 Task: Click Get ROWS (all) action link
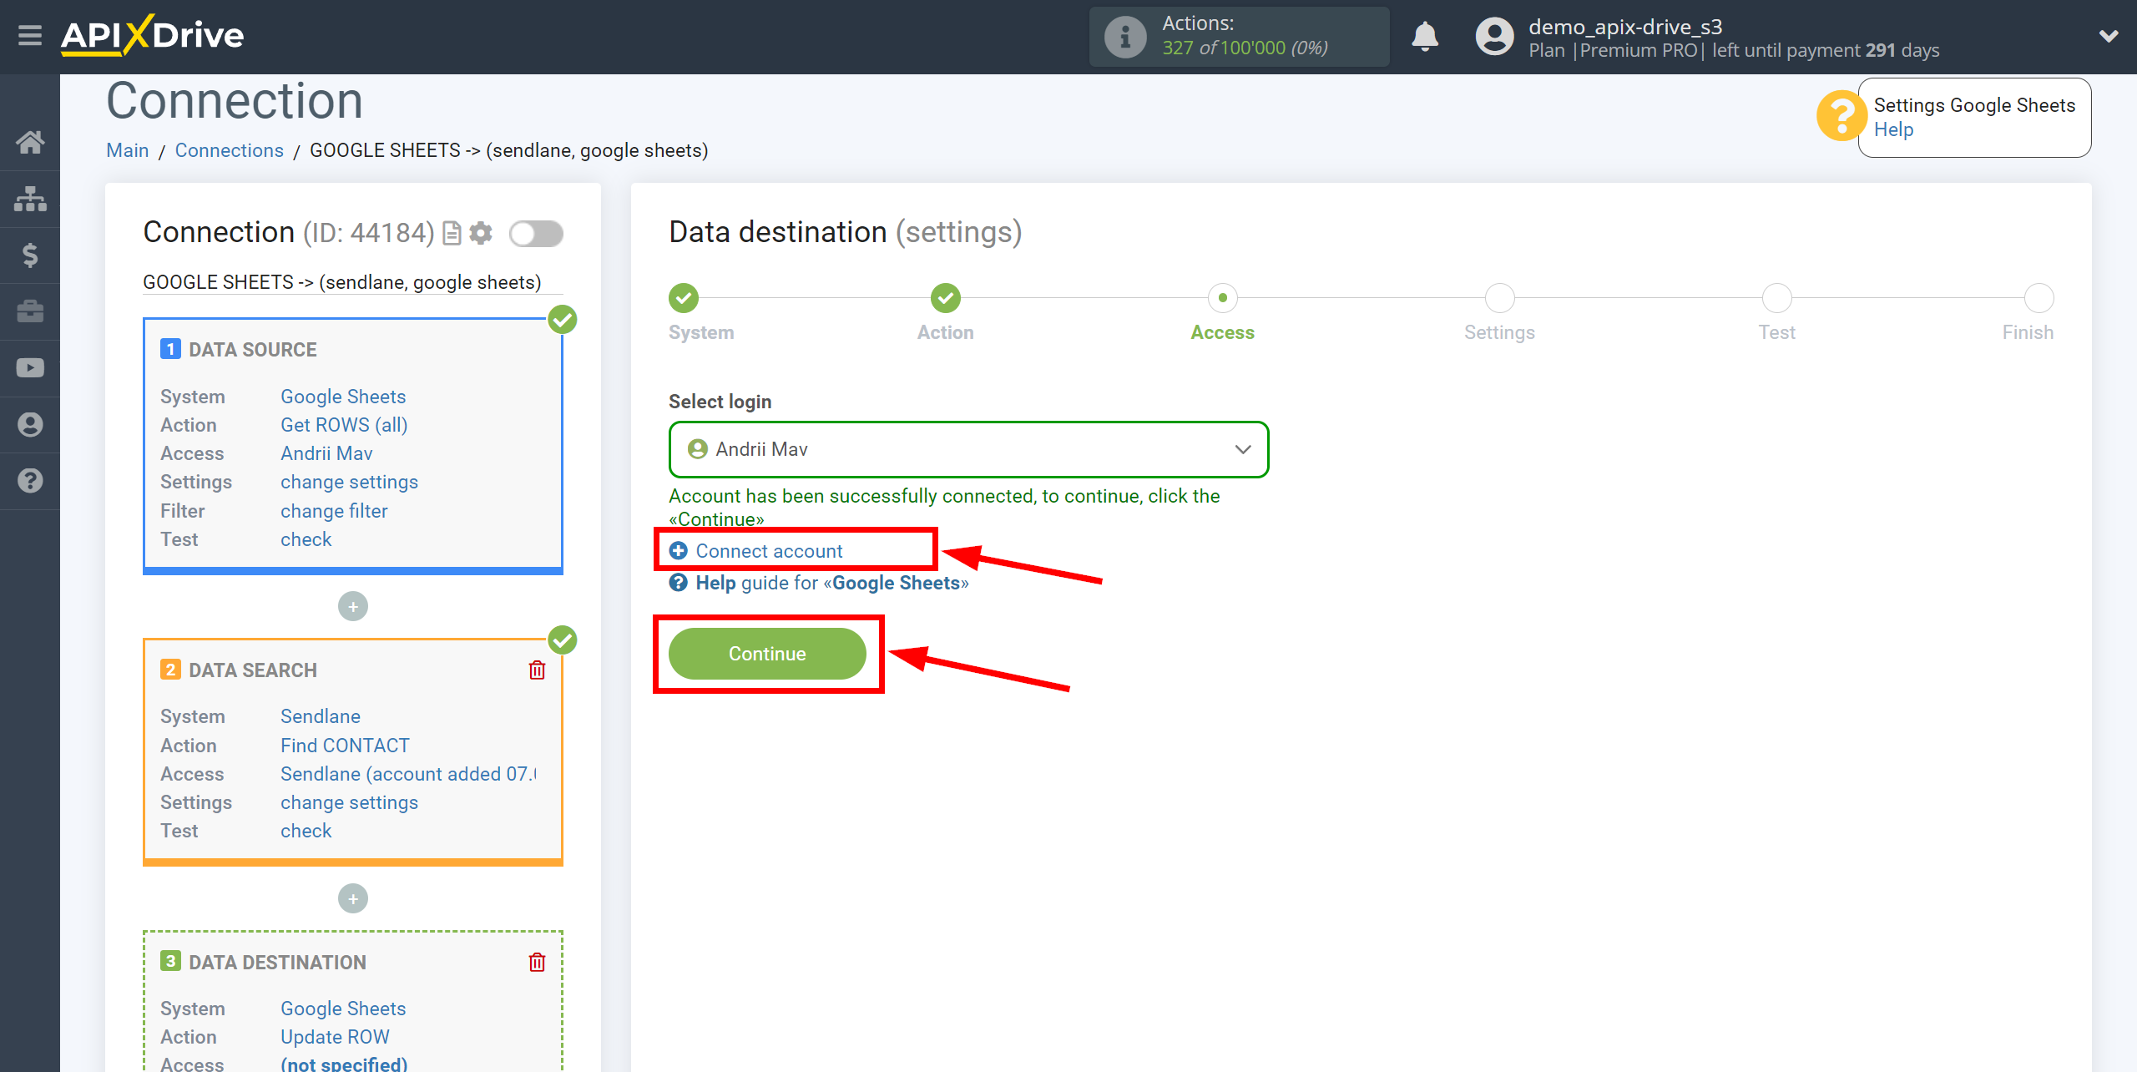click(x=344, y=425)
